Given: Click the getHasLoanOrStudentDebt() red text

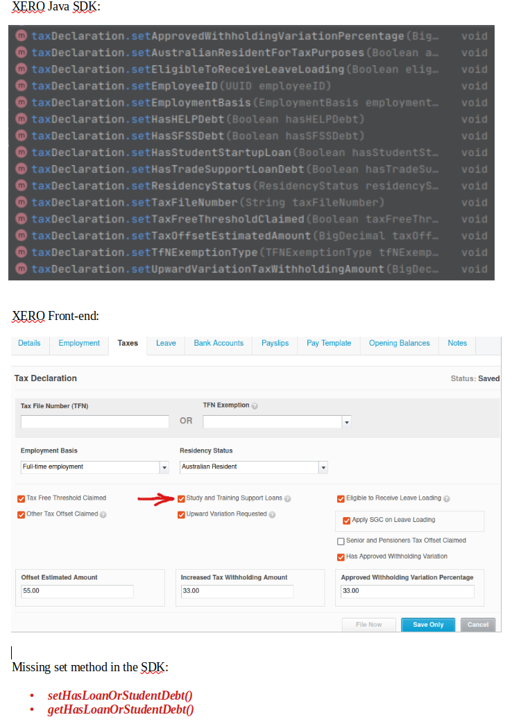Looking at the screenshot, I should 121,709.
